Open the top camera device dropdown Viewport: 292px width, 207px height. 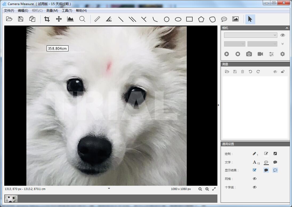point(250,35)
